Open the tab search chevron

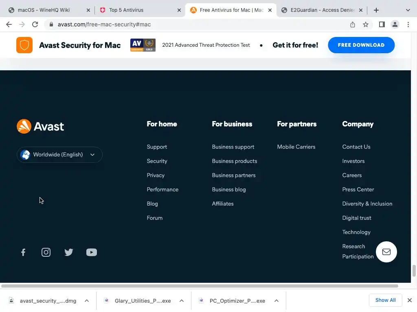[x=408, y=10]
